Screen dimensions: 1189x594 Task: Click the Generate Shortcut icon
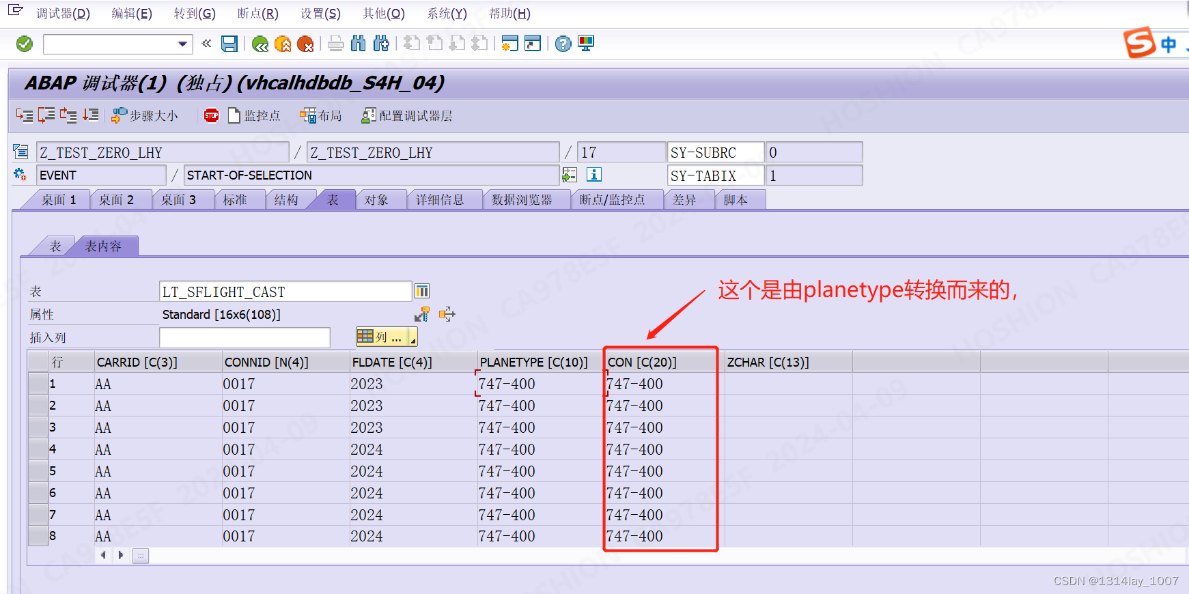533,44
